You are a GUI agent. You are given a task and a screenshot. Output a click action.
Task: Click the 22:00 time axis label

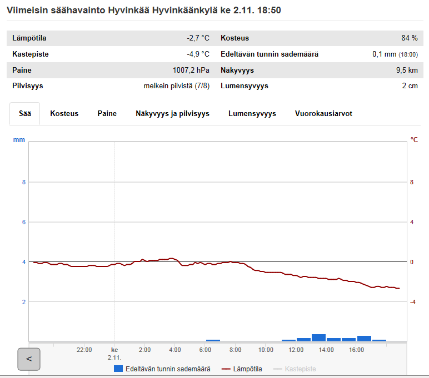[x=84, y=350]
